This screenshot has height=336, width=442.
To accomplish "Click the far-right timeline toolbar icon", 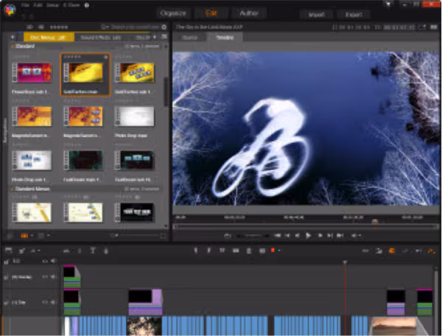I will click(x=431, y=251).
